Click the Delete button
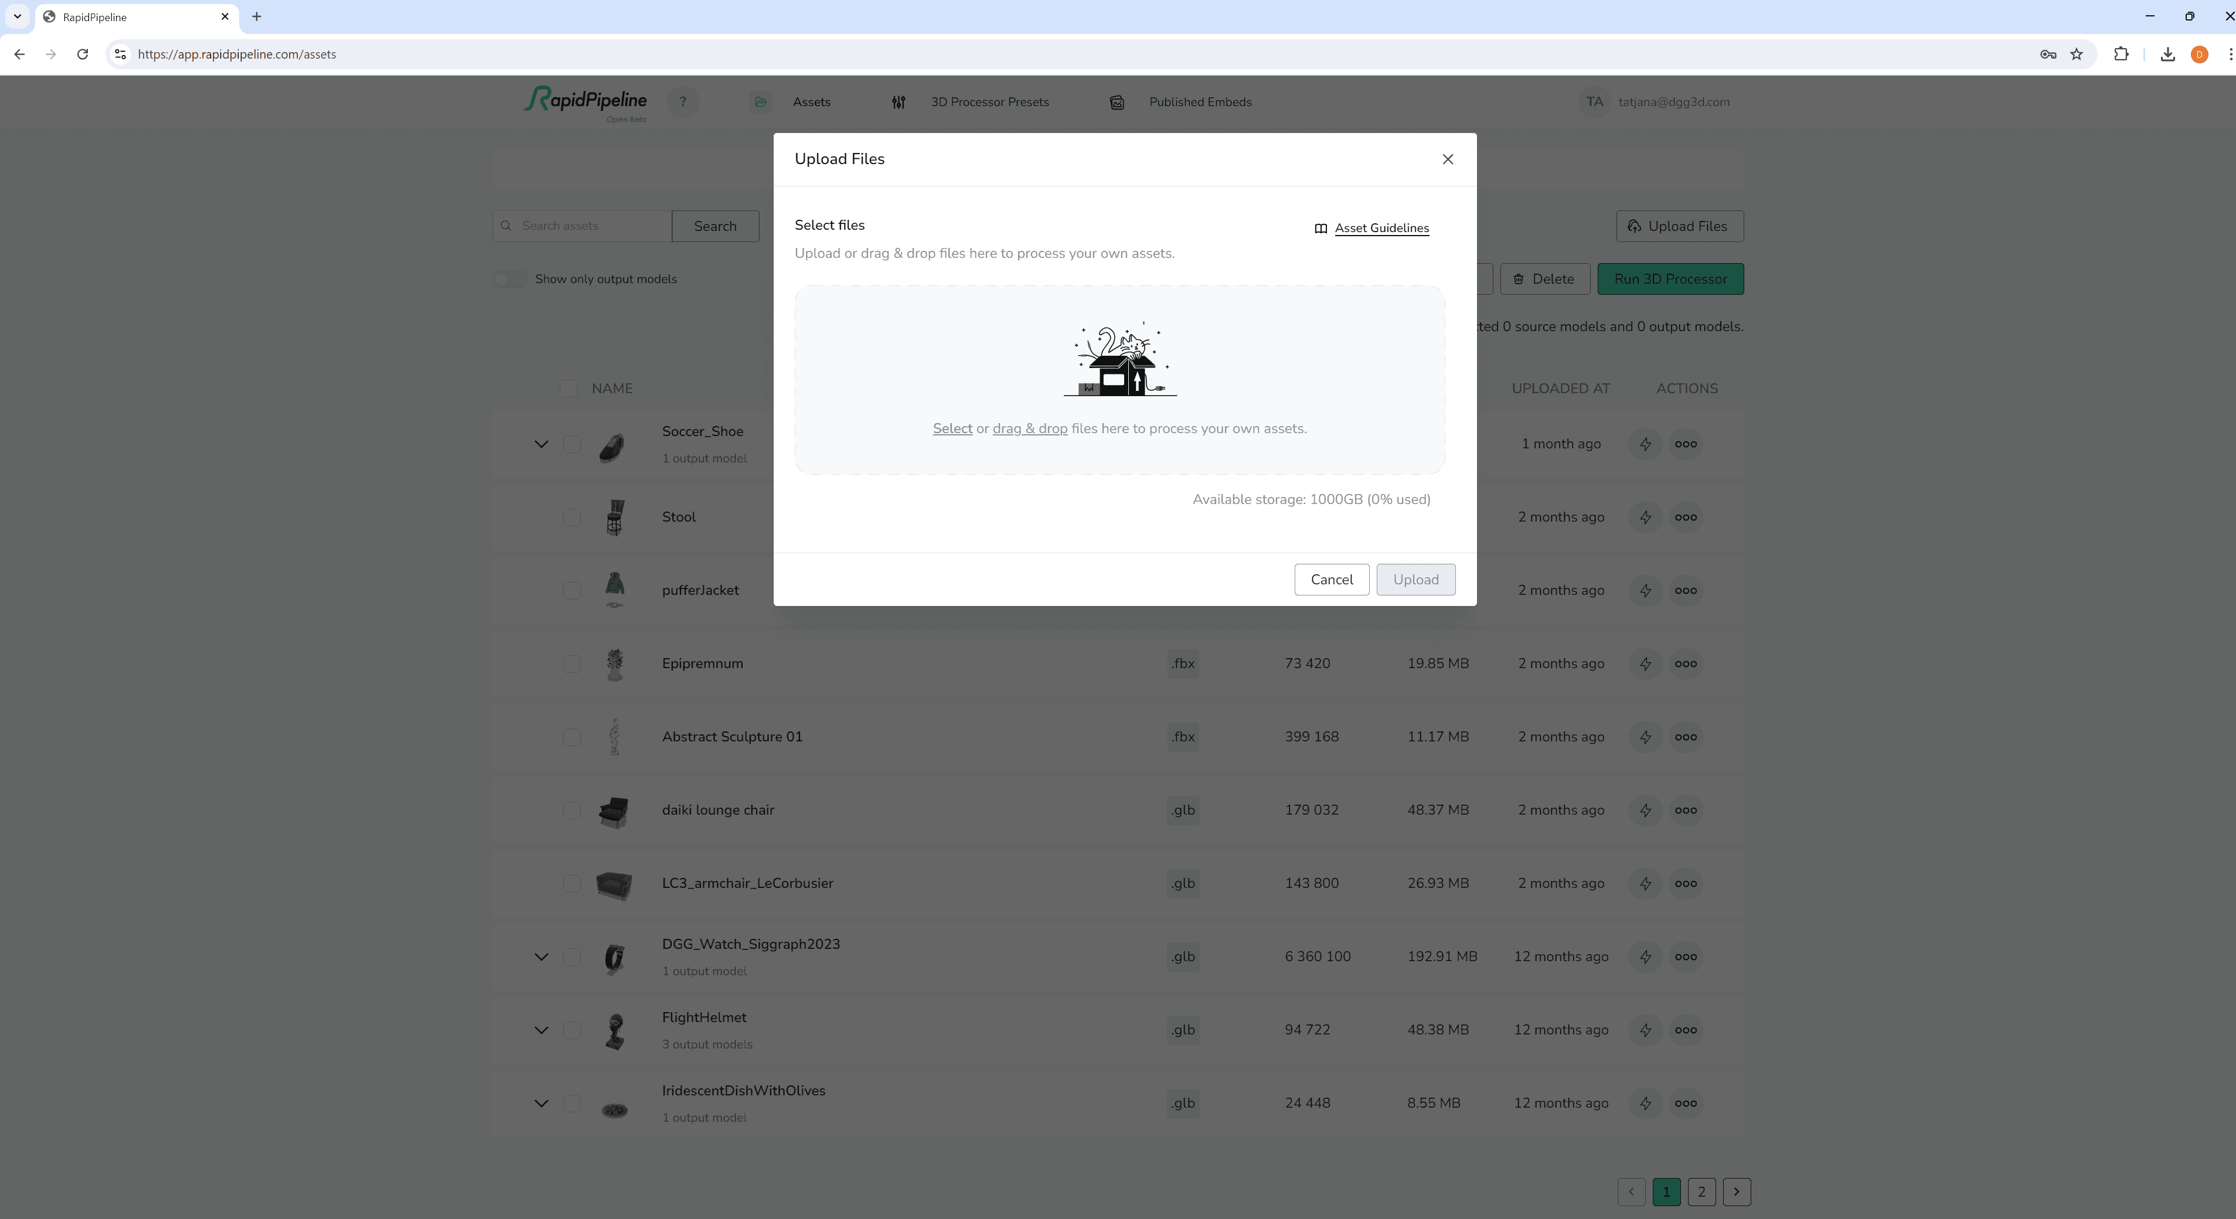Viewport: 2236px width, 1219px height. pos(1544,279)
